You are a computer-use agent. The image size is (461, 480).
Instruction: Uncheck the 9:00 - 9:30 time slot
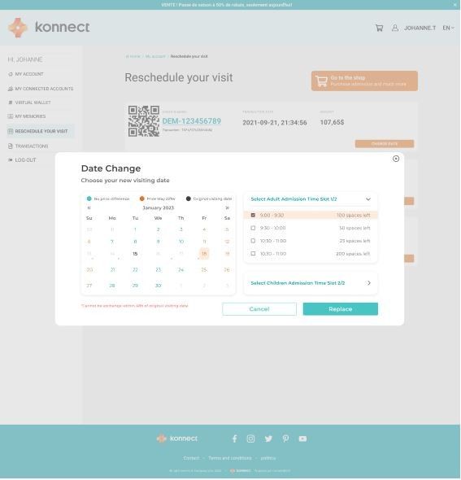pos(253,216)
